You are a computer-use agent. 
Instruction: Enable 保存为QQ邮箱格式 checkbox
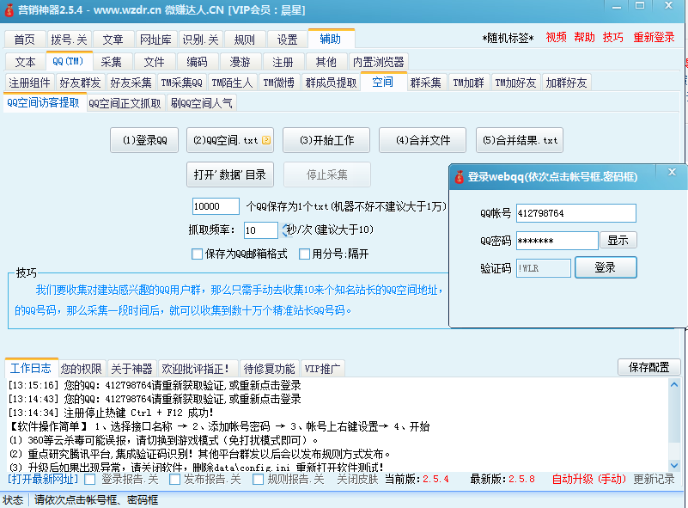tap(197, 254)
